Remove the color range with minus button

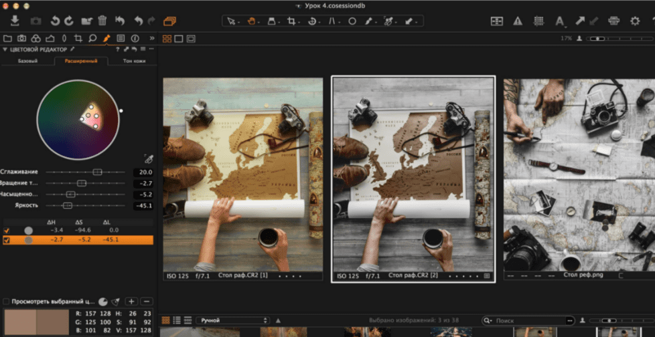(147, 302)
